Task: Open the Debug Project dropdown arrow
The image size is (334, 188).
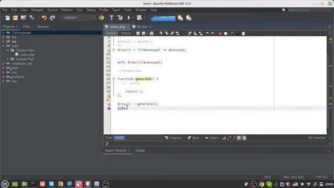Action: coord(144,18)
